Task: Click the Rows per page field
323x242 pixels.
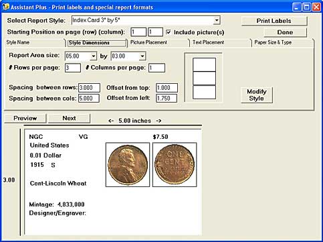Action: point(73,68)
